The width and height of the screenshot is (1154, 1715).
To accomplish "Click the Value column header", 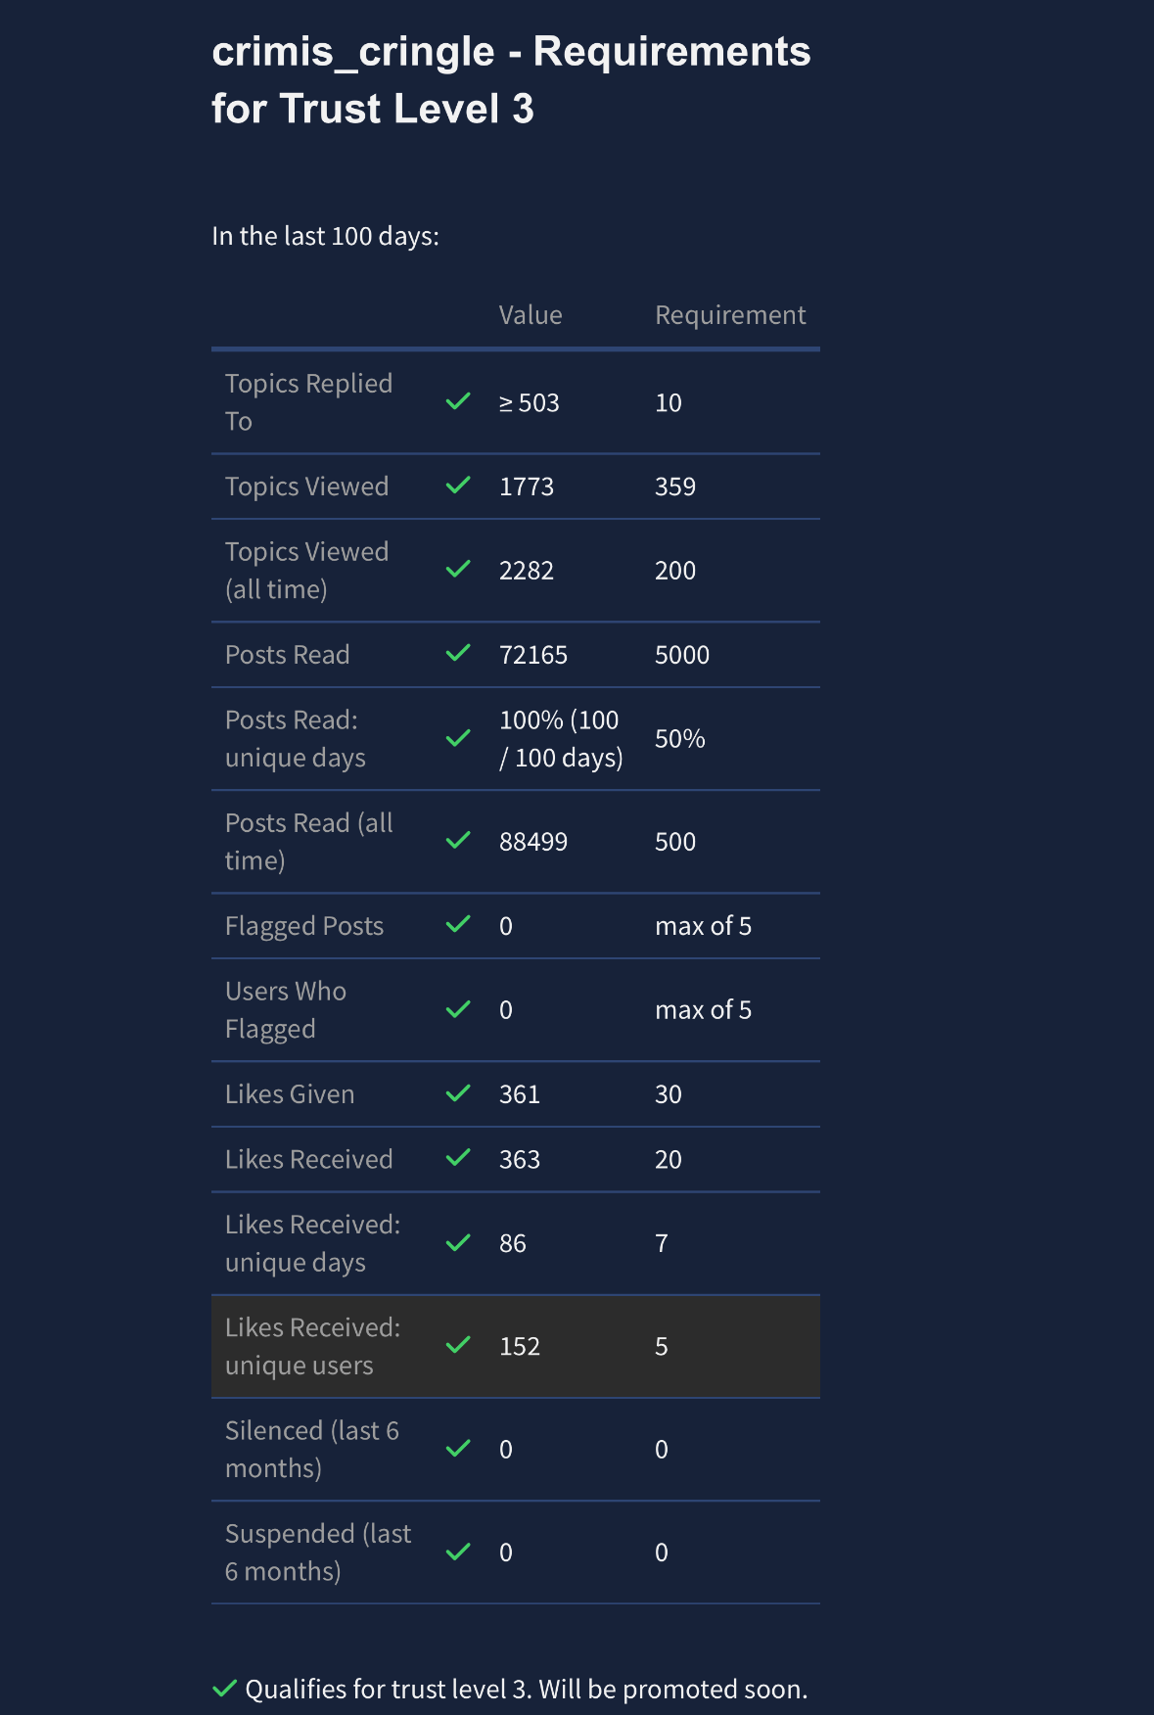I will coord(531,315).
